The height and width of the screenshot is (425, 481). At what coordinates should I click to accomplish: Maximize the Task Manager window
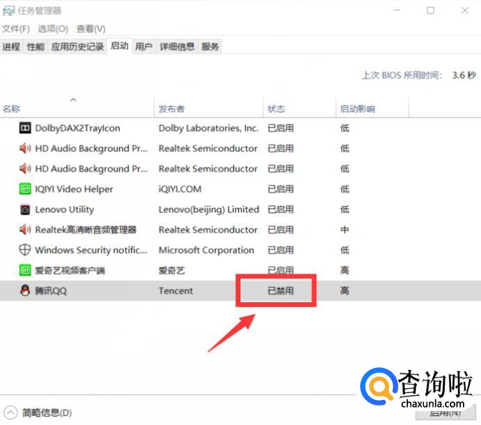430,10
